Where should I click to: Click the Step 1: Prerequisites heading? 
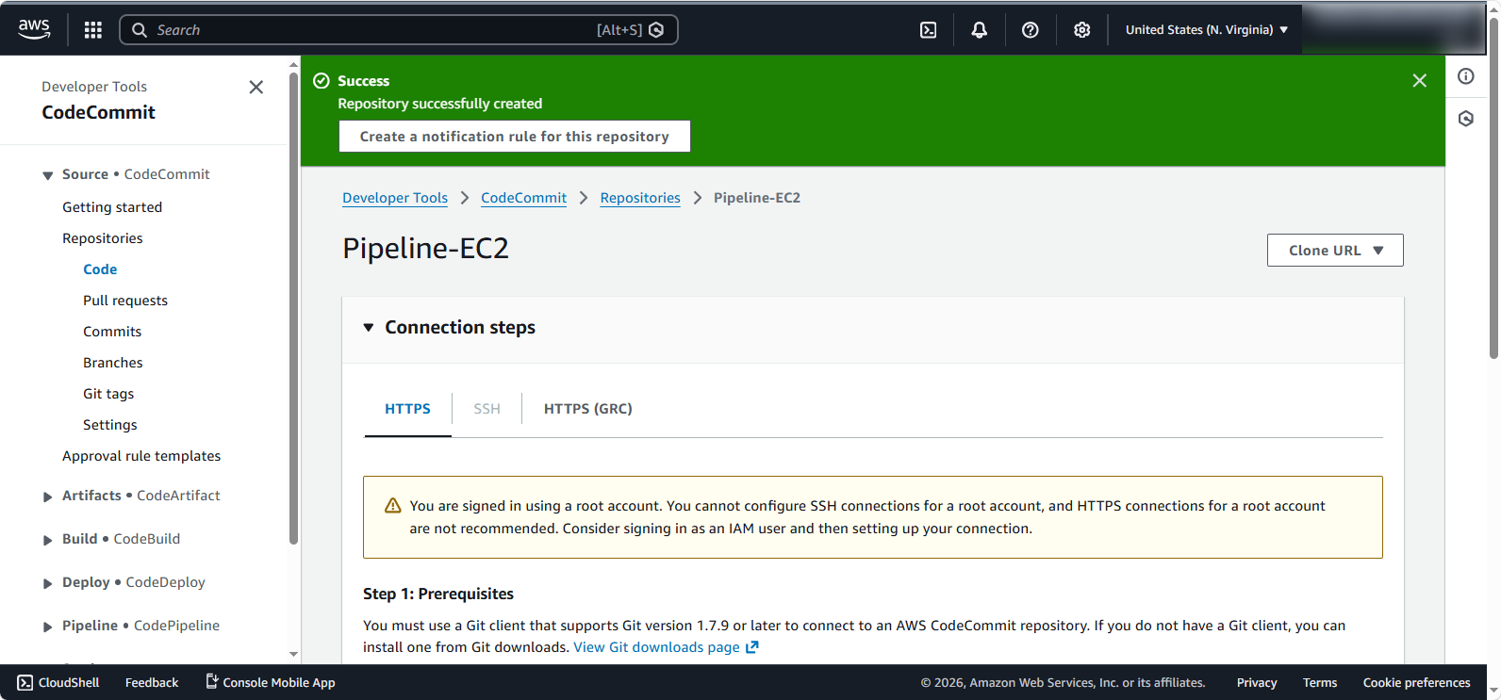click(x=438, y=594)
